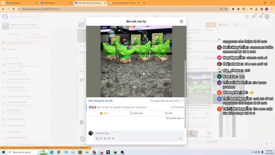
Task: Click the taskbar clock and date
Action: 269,152
